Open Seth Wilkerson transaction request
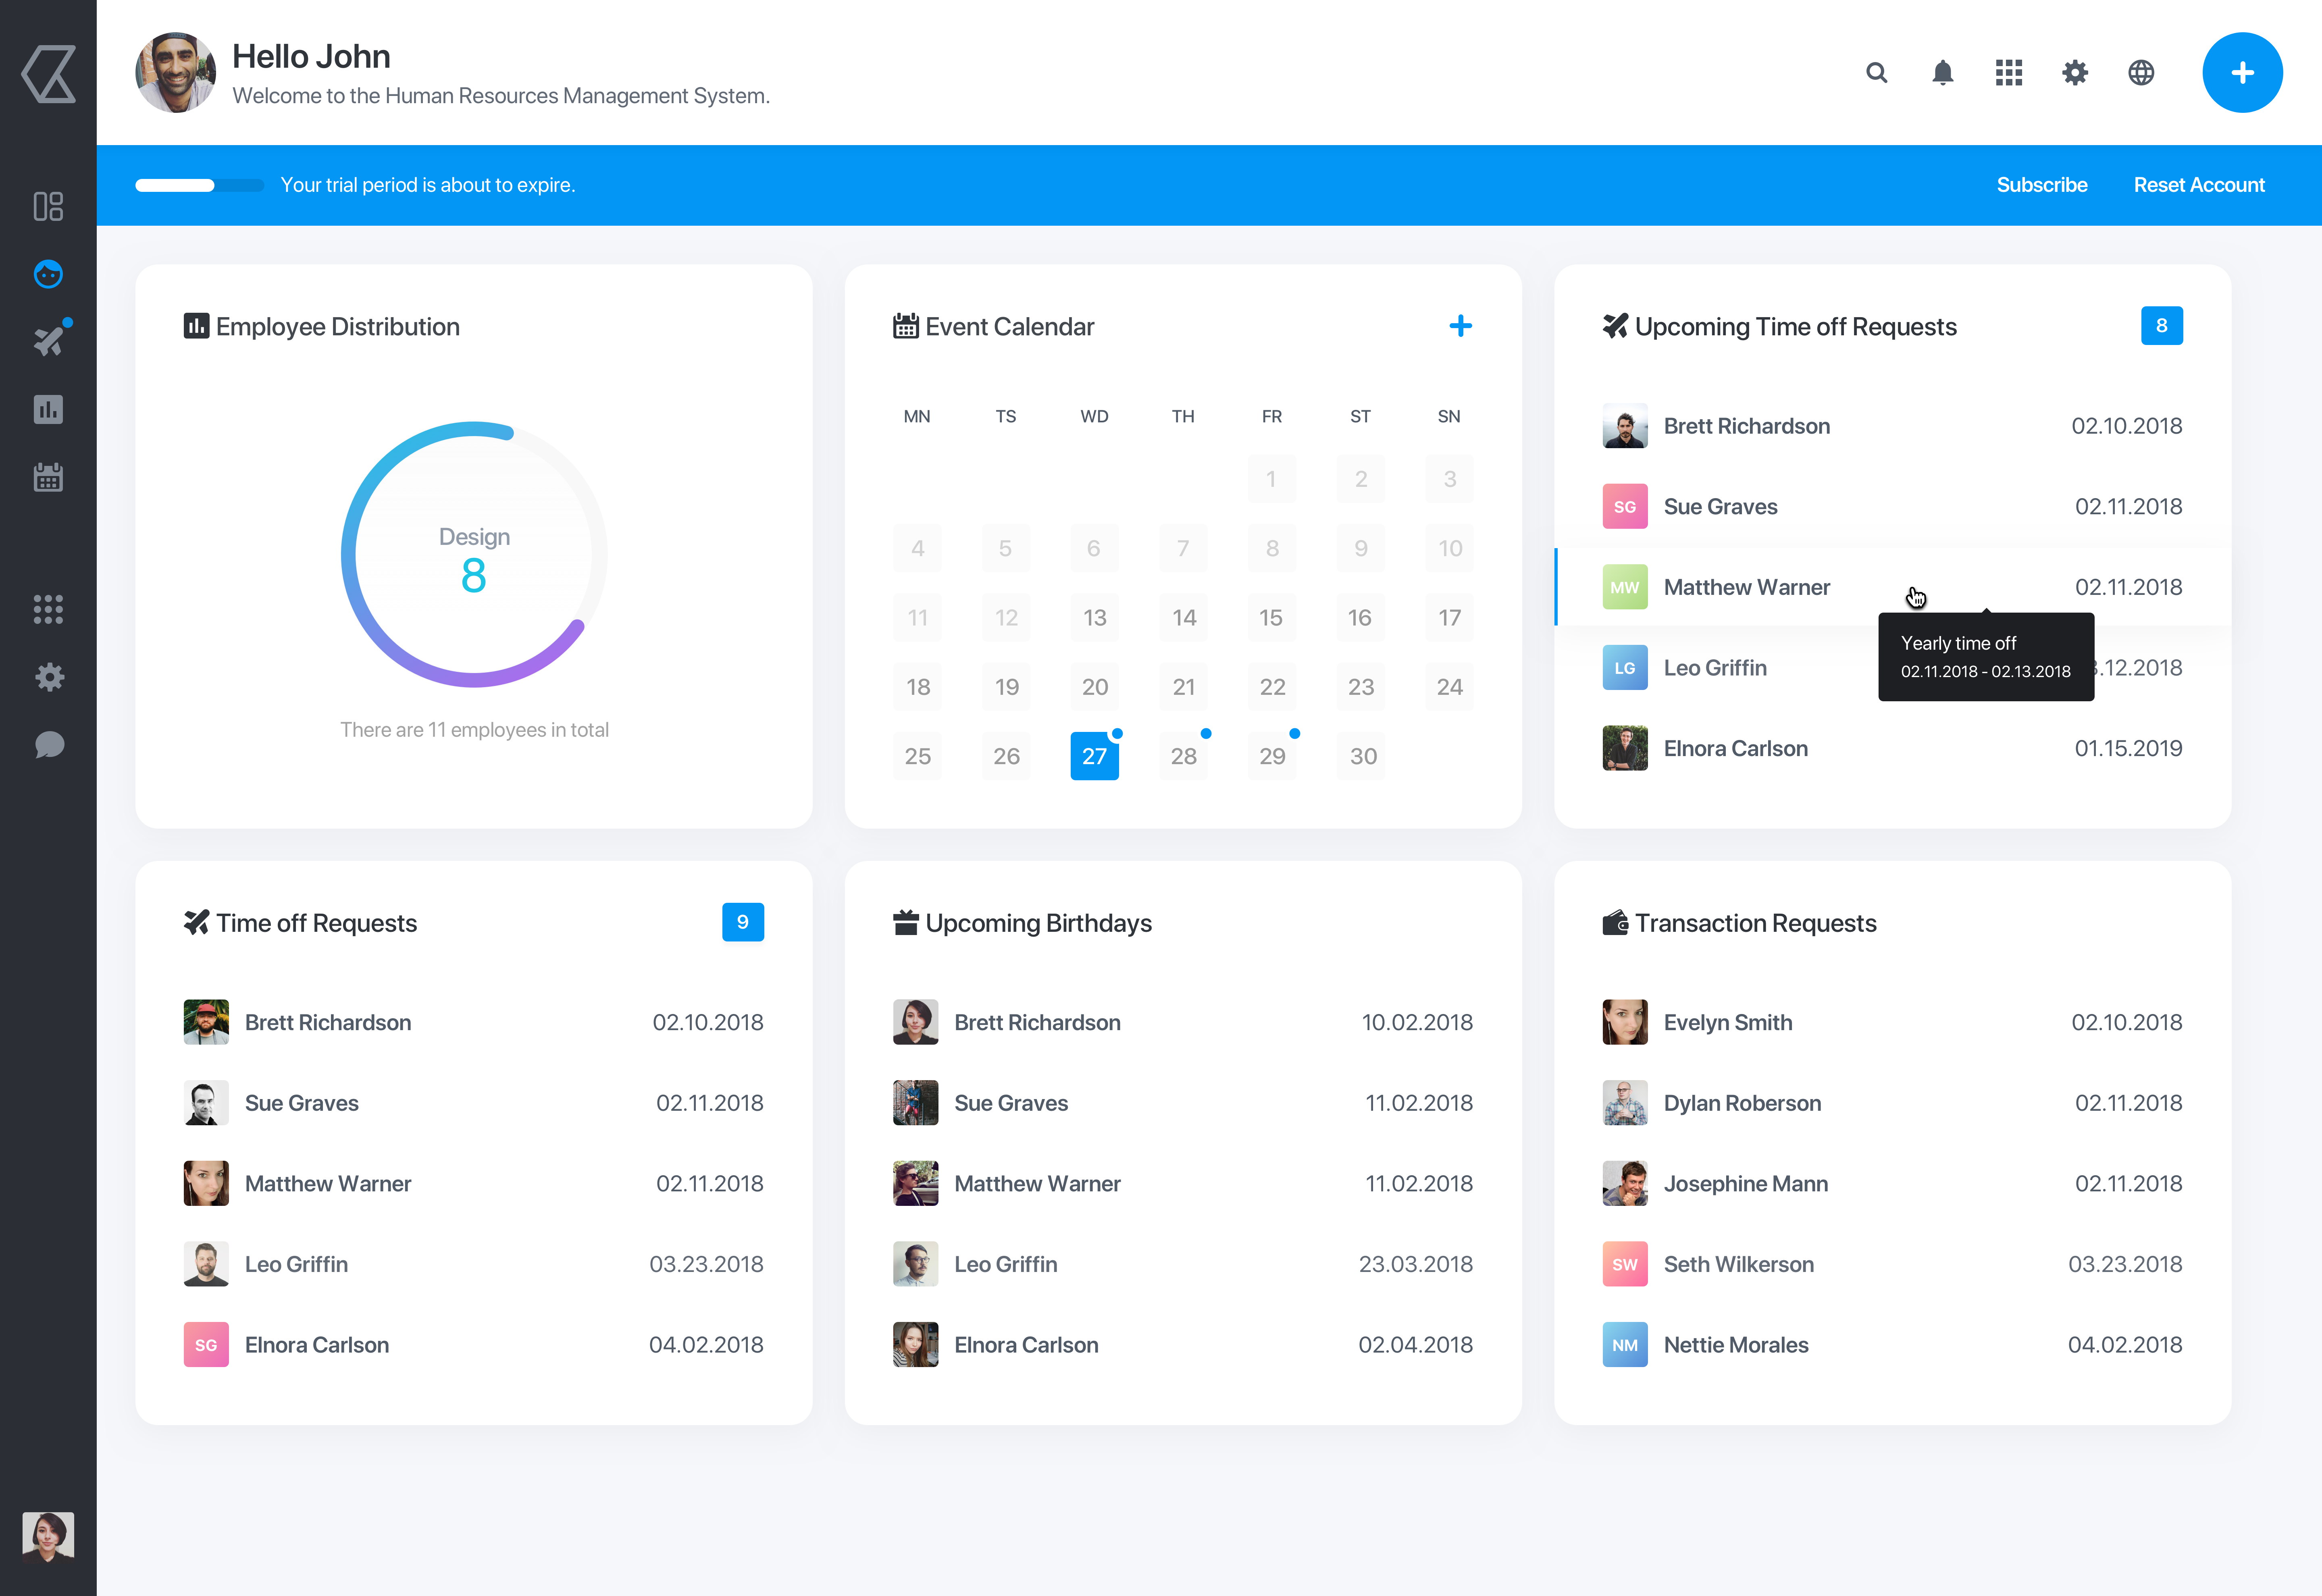 [x=1738, y=1264]
